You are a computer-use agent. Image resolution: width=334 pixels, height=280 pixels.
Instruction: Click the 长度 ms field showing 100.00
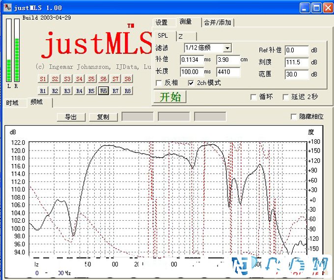(192, 72)
